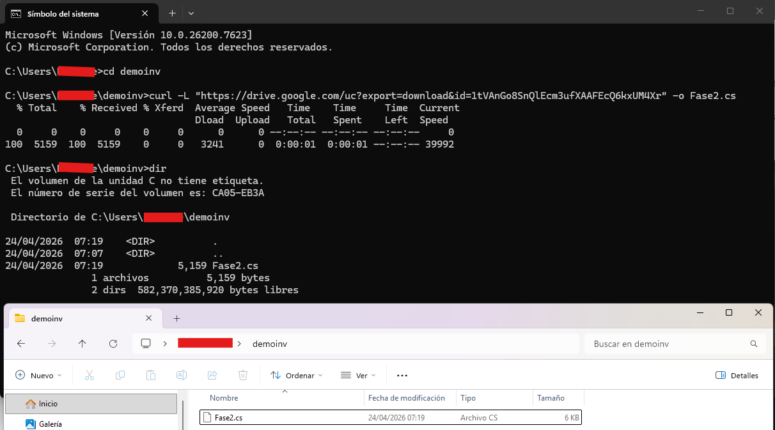Close the File Explorer window

[758, 312]
